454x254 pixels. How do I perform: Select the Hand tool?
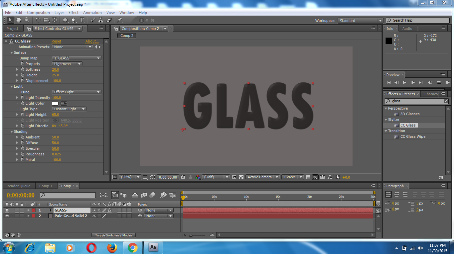click(x=19, y=20)
